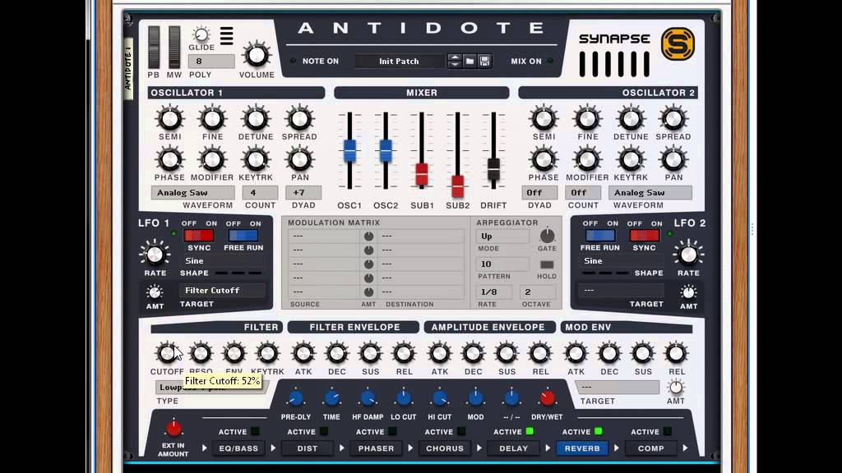Open the LFO 2 shape selector Sine
Viewport: 842px width, 473px height.
point(621,261)
